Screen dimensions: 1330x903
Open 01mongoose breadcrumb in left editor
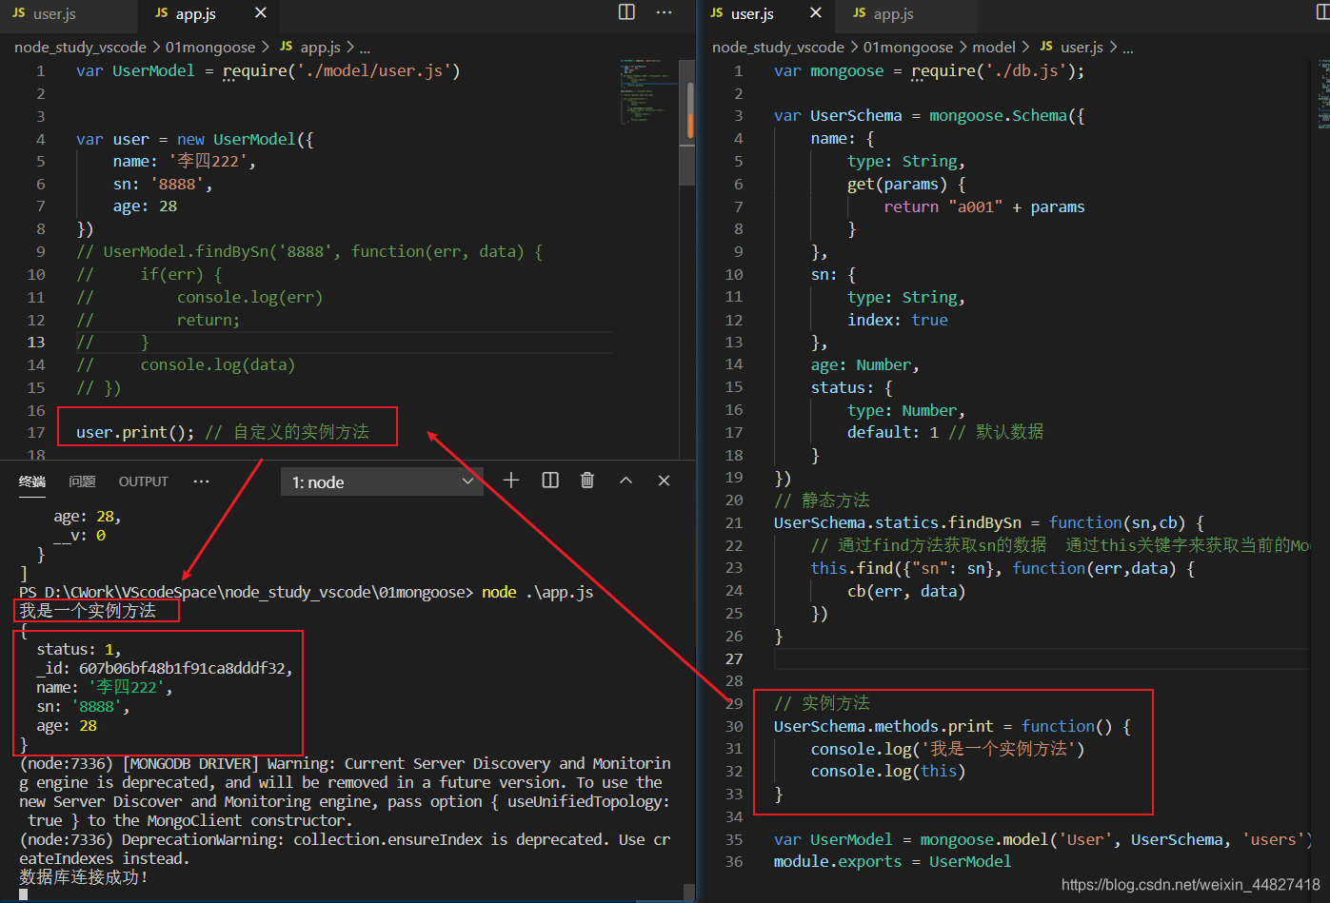coord(210,47)
